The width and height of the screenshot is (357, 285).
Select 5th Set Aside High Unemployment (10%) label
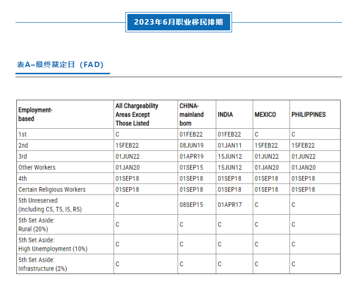click(x=53, y=244)
